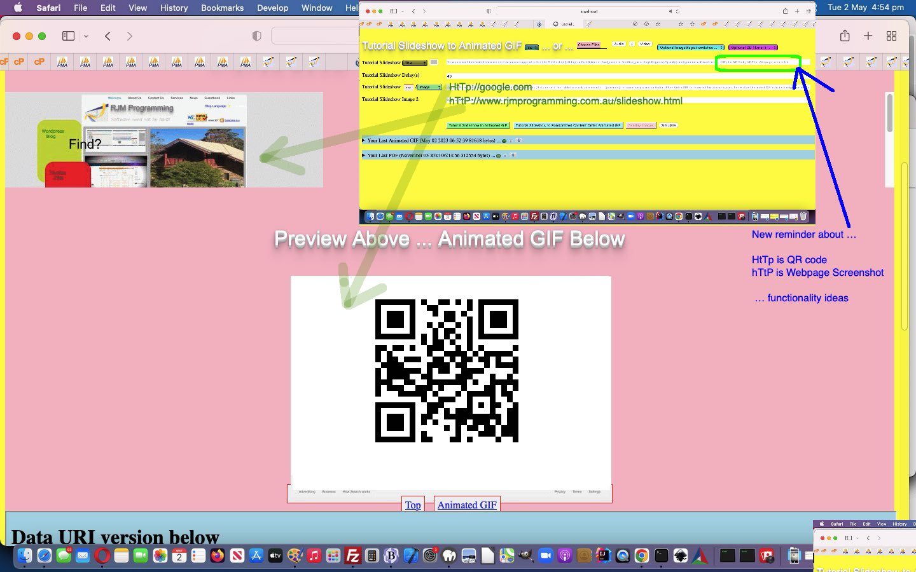Open Optional ImageMagick switches dropdown in inset window
This screenshot has height=572, width=916.
(x=690, y=48)
